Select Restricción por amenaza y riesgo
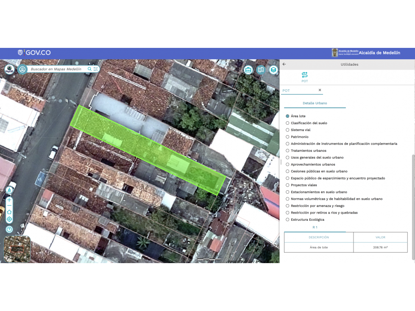The width and height of the screenshot is (415, 311). click(287, 206)
